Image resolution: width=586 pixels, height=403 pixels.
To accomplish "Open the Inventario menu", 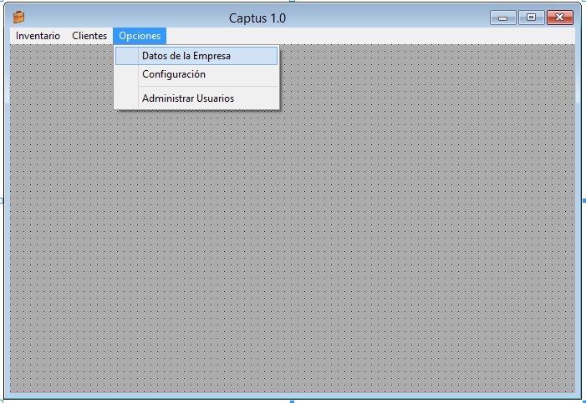I will tap(38, 36).
